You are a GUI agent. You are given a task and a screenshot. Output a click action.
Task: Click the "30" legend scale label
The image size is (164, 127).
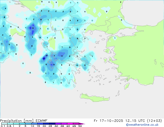[x=56, y=126]
